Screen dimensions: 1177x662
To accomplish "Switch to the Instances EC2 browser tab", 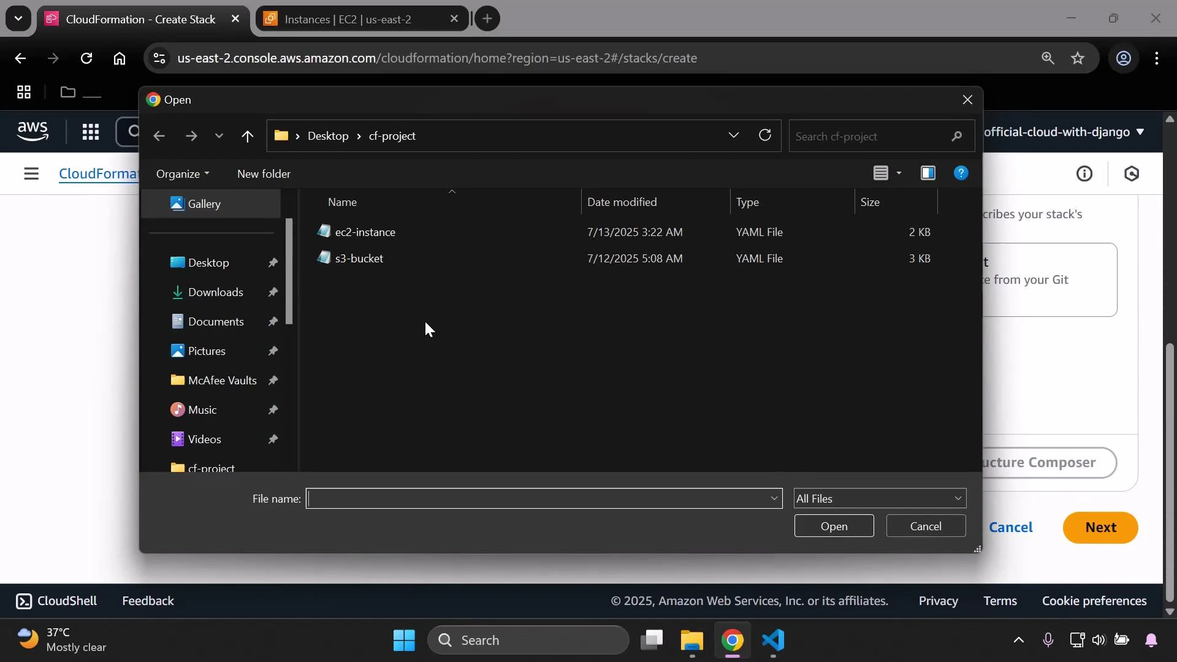I will coord(349,18).
